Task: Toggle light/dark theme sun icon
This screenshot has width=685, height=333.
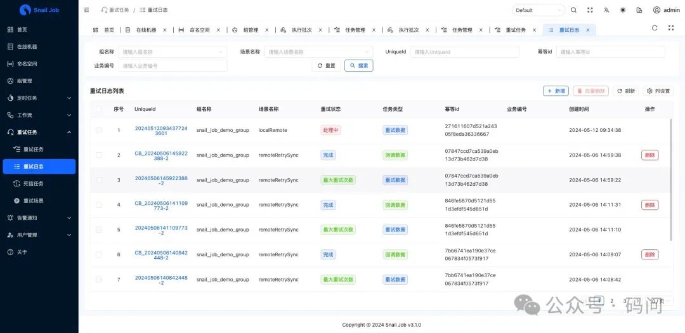Action: [623, 10]
